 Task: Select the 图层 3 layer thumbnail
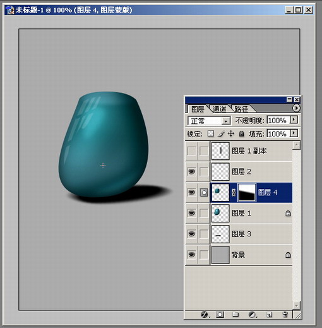[x=220, y=234]
